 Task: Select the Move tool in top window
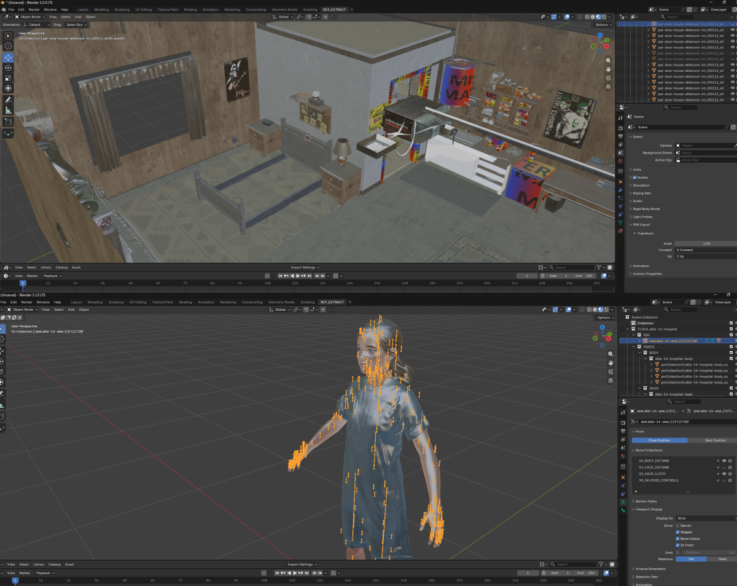coord(8,57)
